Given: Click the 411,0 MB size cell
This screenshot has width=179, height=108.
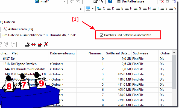Looking at the screenshot, I should (x=124, y=85).
